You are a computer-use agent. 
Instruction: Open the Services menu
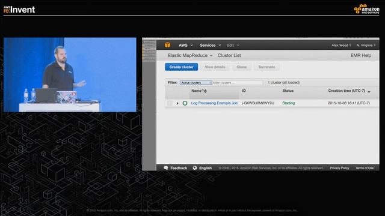coord(210,46)
